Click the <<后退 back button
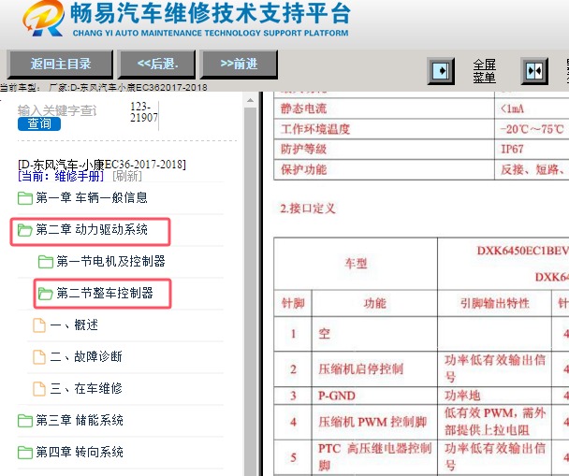Viewport: 569px width, 476px height. click(157, 65)
